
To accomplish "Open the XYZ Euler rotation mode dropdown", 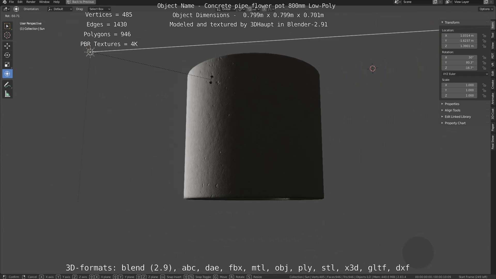I will click(x=465, y=74).
